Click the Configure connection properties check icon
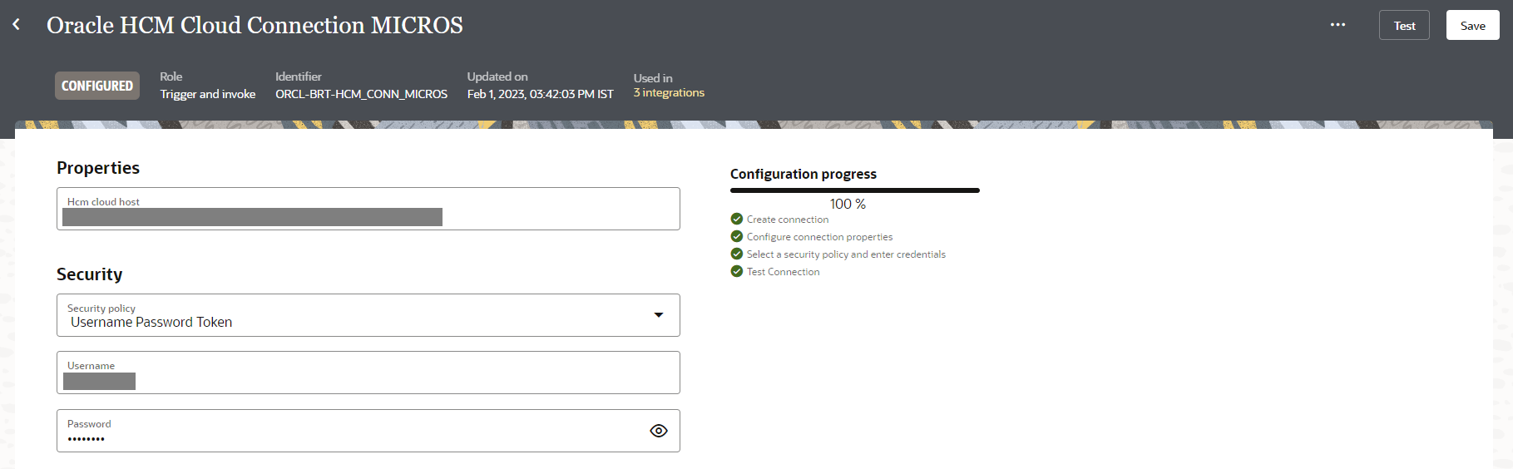The width and height of the screenshot is (1513, 469). [736, 236]
